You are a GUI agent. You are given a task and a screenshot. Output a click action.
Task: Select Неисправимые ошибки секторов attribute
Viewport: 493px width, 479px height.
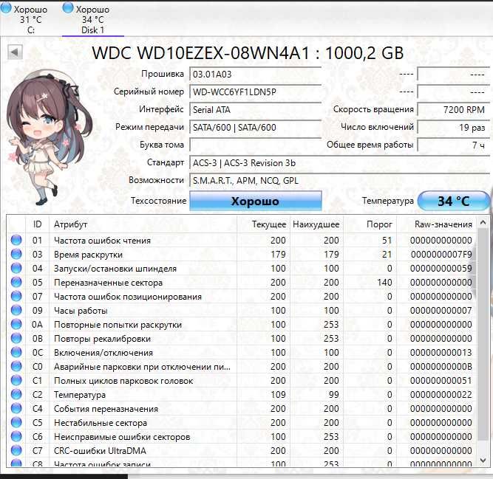(122, 437)
